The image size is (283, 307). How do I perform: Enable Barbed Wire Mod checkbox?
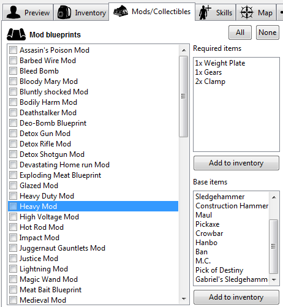click(13, 60)
